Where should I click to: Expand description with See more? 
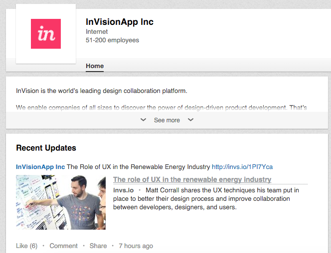pyautogui.click(x=167, y=120)
